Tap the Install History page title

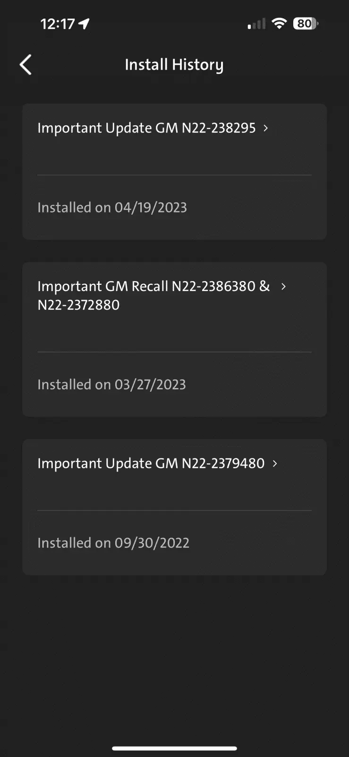point(174,65)
